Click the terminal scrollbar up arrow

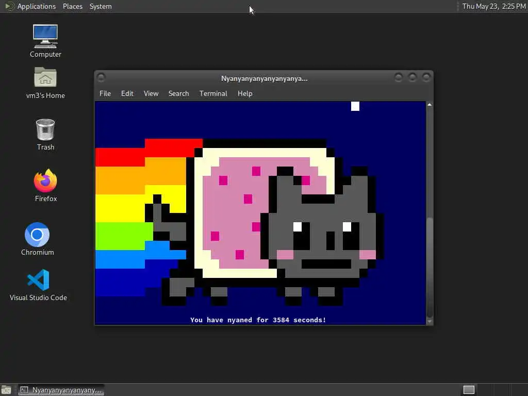coord(430,105)
